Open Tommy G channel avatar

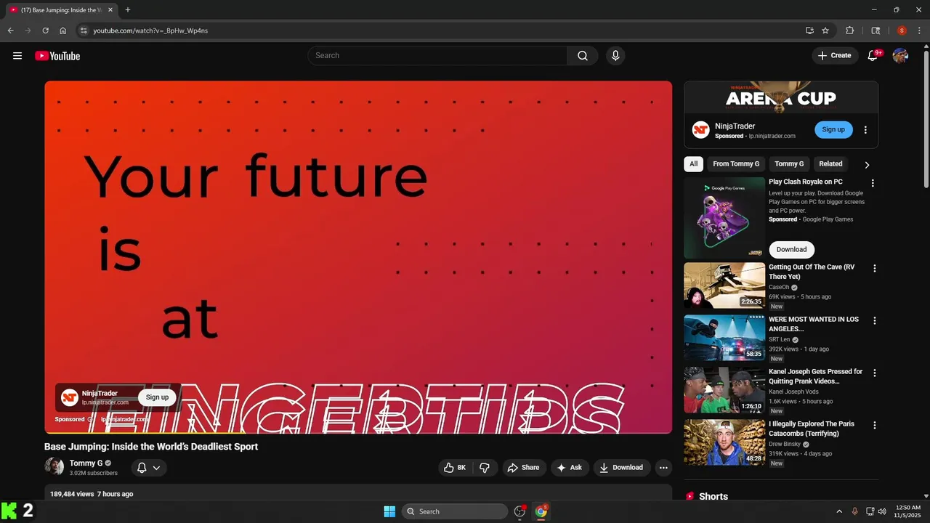[54, 466]
